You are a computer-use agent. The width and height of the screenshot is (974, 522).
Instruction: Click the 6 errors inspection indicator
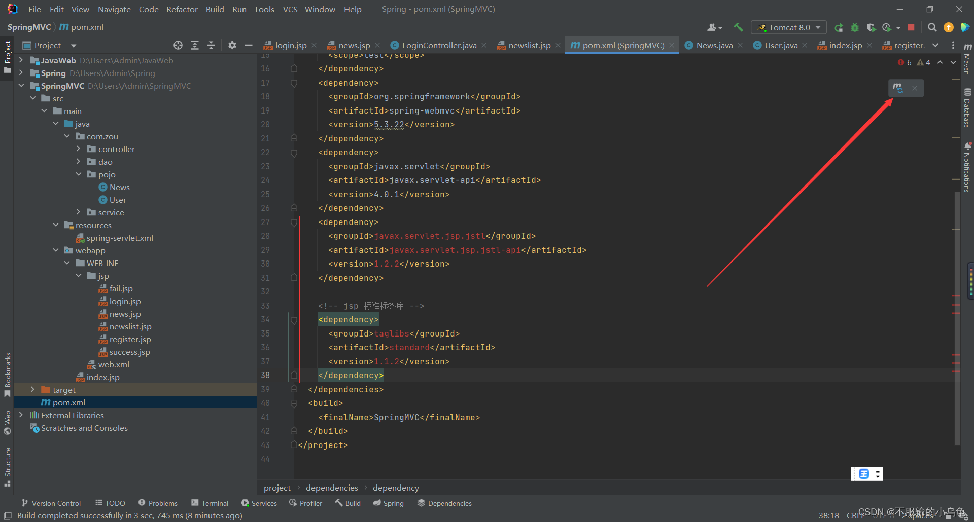pos(905,62)
